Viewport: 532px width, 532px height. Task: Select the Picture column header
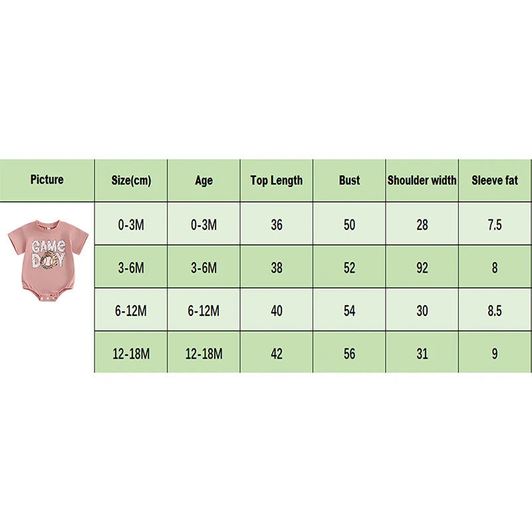(47, 180)
